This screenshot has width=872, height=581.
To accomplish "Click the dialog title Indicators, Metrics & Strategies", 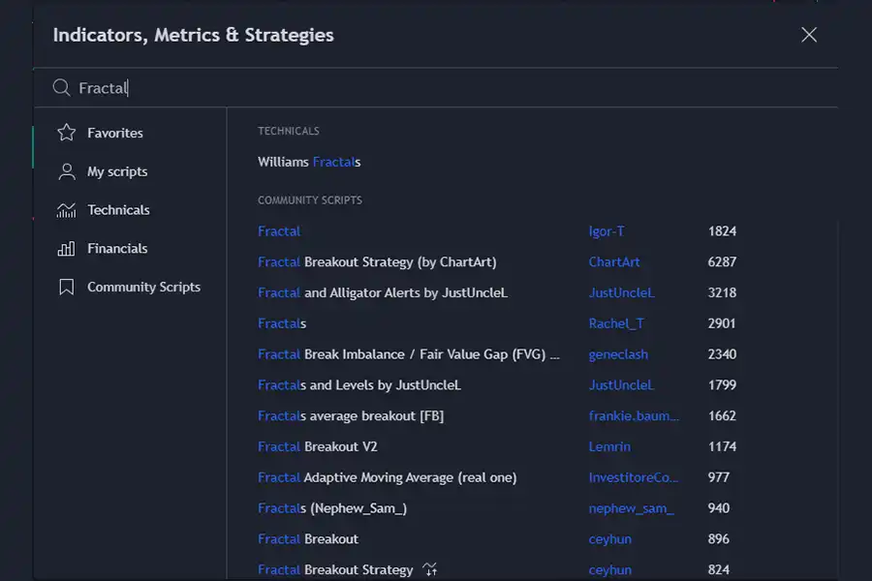I will click(194, 35).
